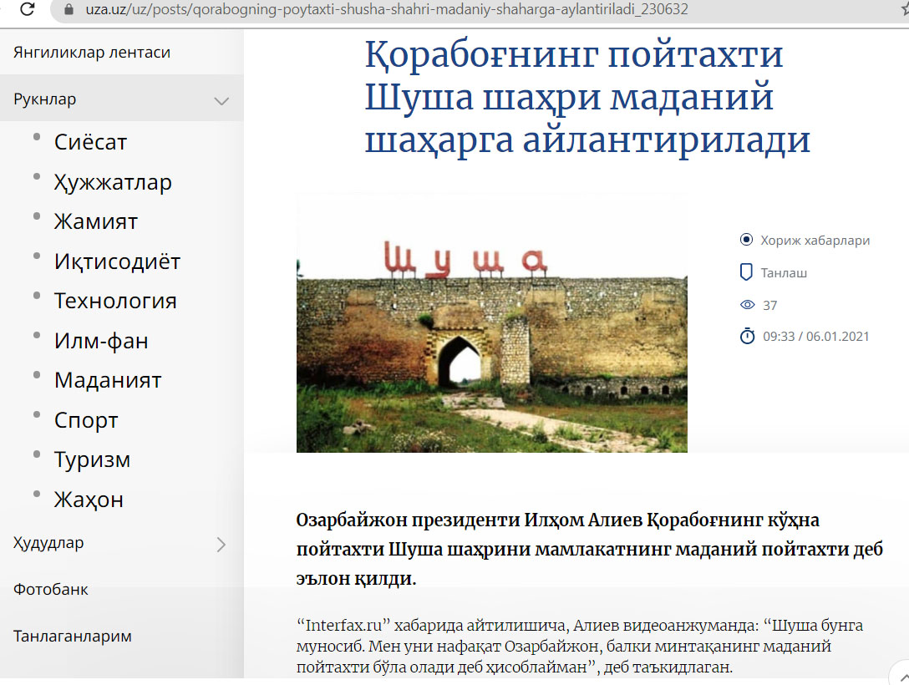Open the Технология category

coord(115,301)
